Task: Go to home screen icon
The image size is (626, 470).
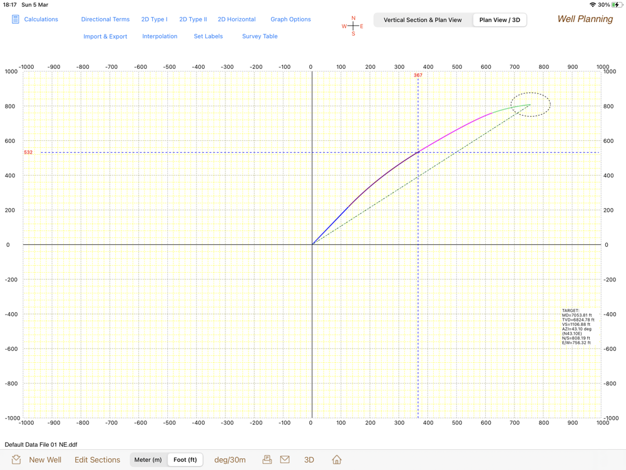Action: pos(337,459)
